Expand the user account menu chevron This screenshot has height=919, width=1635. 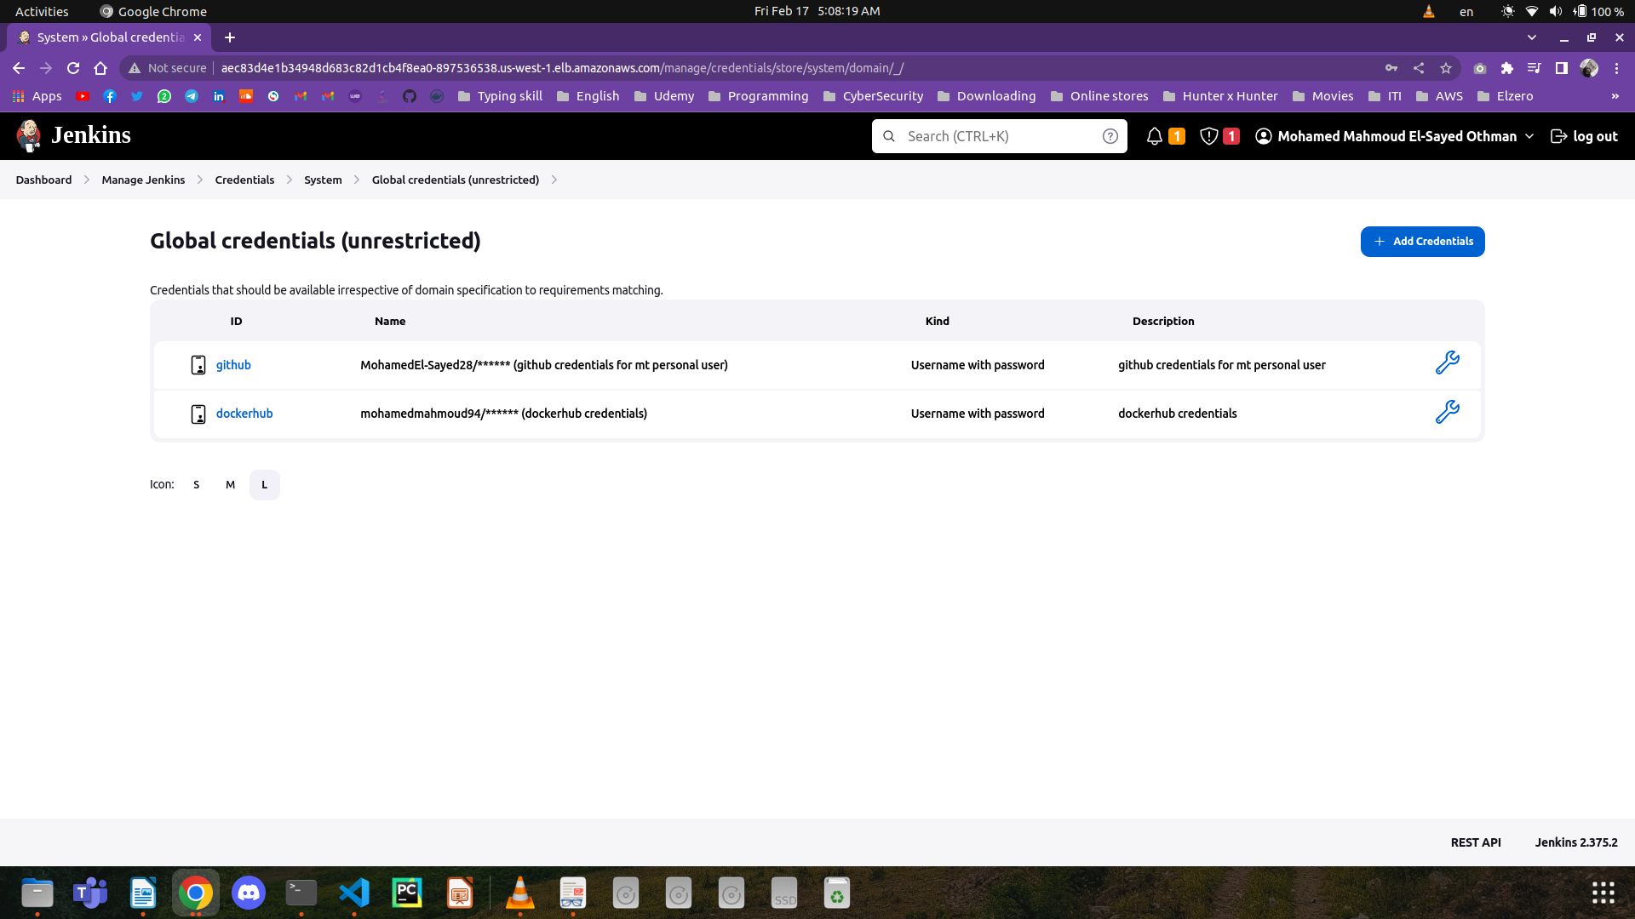(1530, 136)
